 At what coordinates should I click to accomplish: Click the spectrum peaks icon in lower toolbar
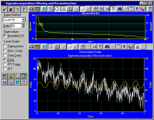pyautogui.click(x=137, y=46)
